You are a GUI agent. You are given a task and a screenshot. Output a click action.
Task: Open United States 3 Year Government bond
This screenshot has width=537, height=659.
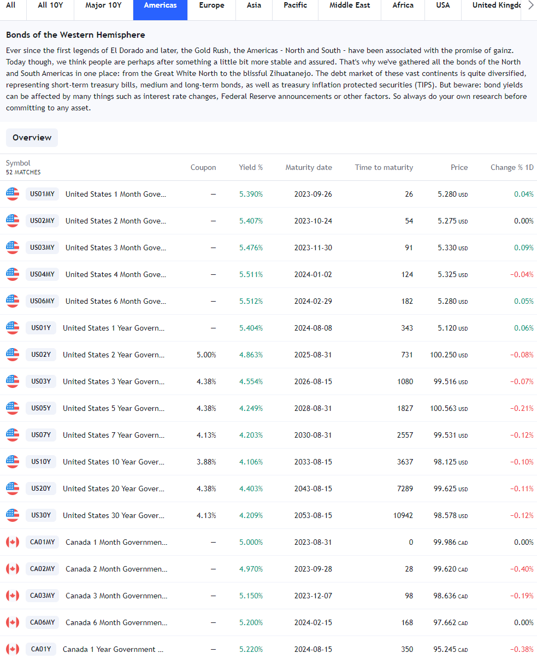click(114, 381)
